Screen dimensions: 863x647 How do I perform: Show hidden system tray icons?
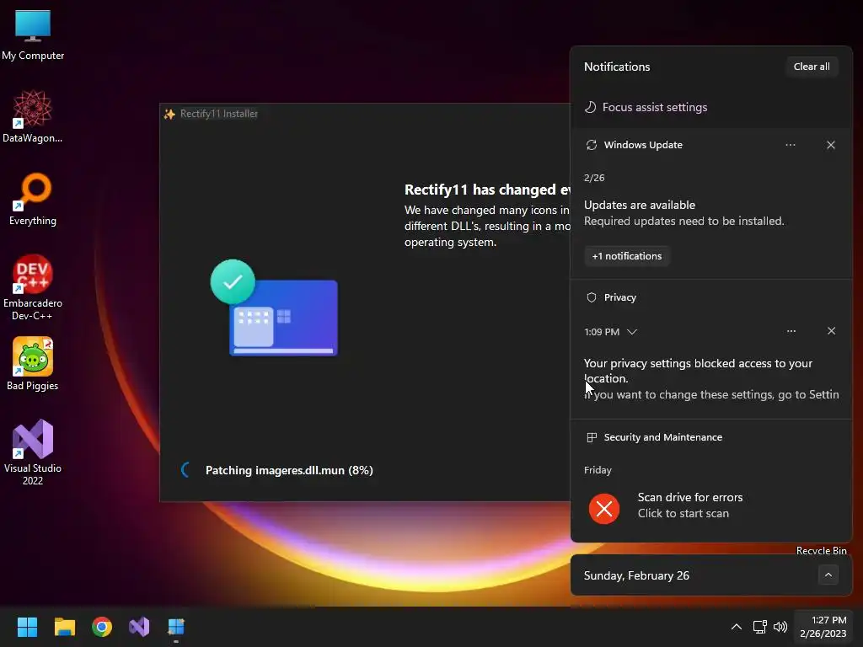click(737, 627)
